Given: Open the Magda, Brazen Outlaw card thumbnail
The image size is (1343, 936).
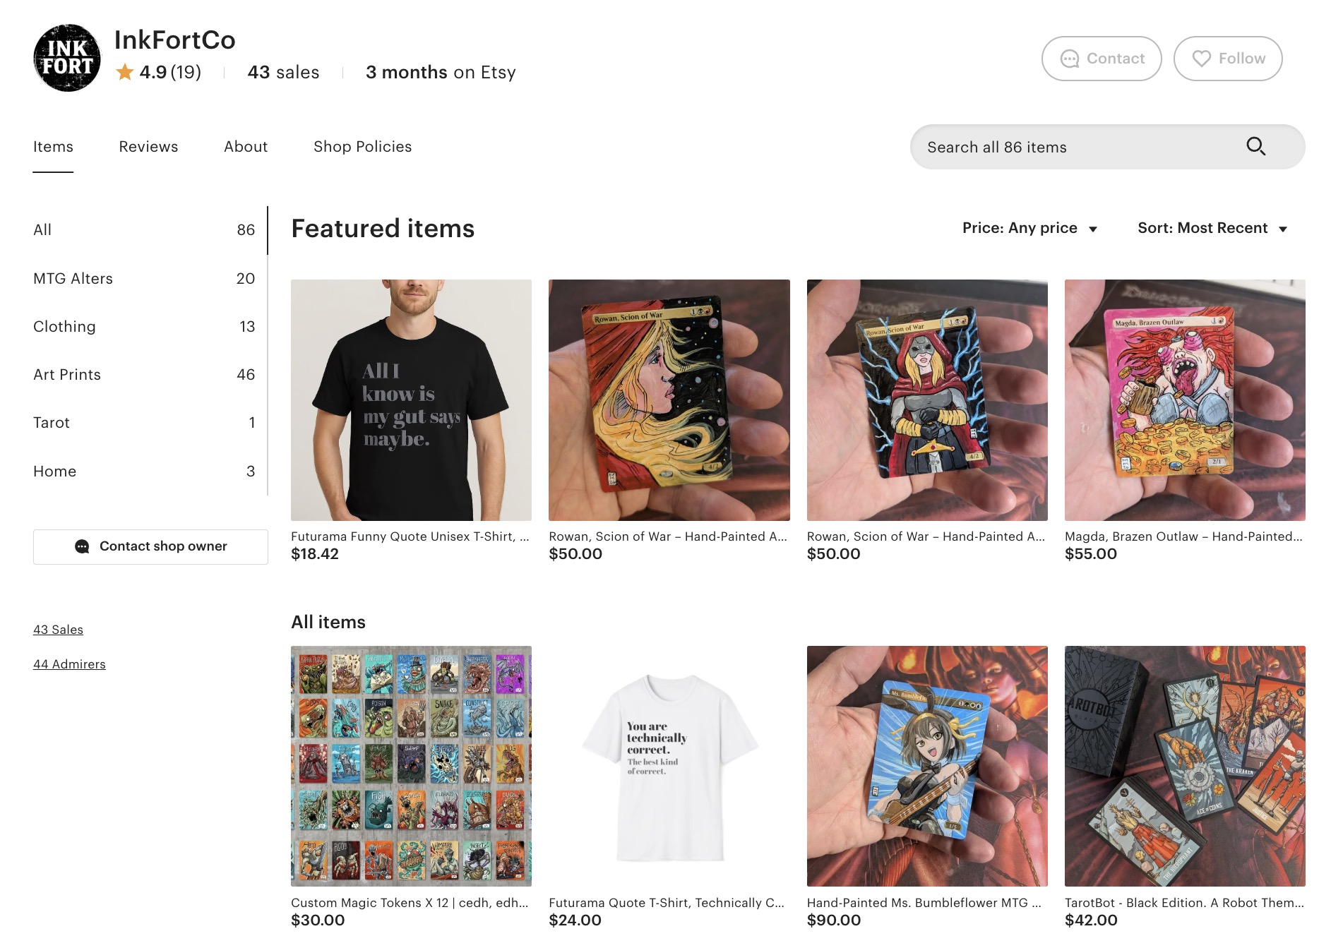Looking at the screenshot, I should (1185, 400).
